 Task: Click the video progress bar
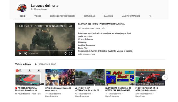coord(45,51)
